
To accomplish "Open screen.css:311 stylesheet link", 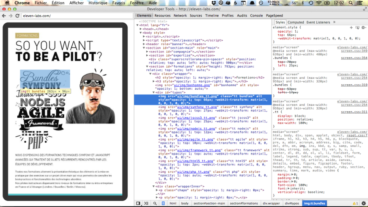I will coord(354,112).
